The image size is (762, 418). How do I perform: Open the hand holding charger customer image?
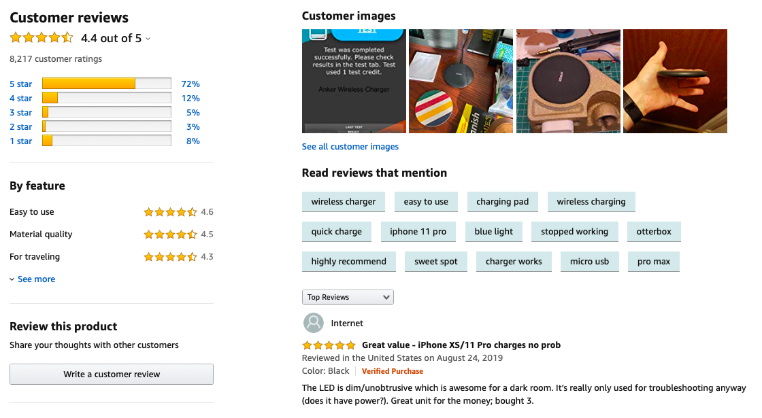coord(675,81)
